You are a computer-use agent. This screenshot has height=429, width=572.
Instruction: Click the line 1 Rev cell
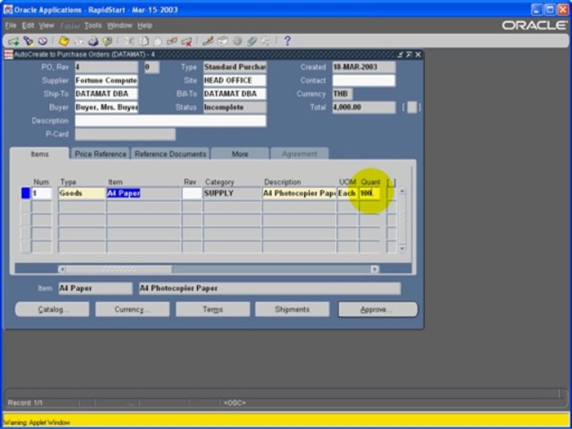[192, 193]
